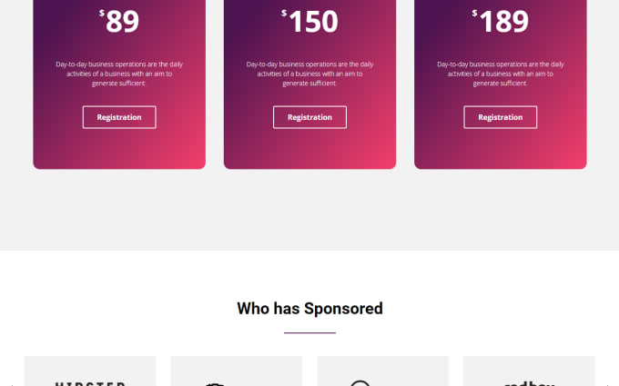Select the third sponsor card with circle logo

pos(382,371)
